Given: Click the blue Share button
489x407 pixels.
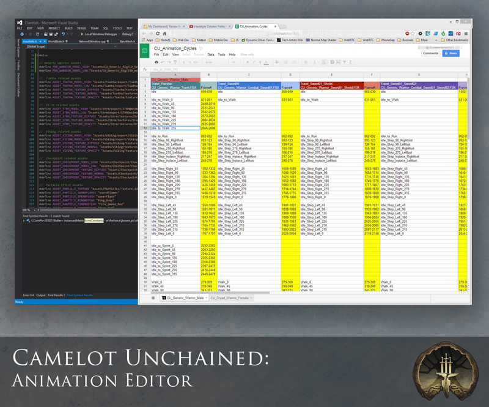Looking at the screenshot, I should [x=450, y=53].
